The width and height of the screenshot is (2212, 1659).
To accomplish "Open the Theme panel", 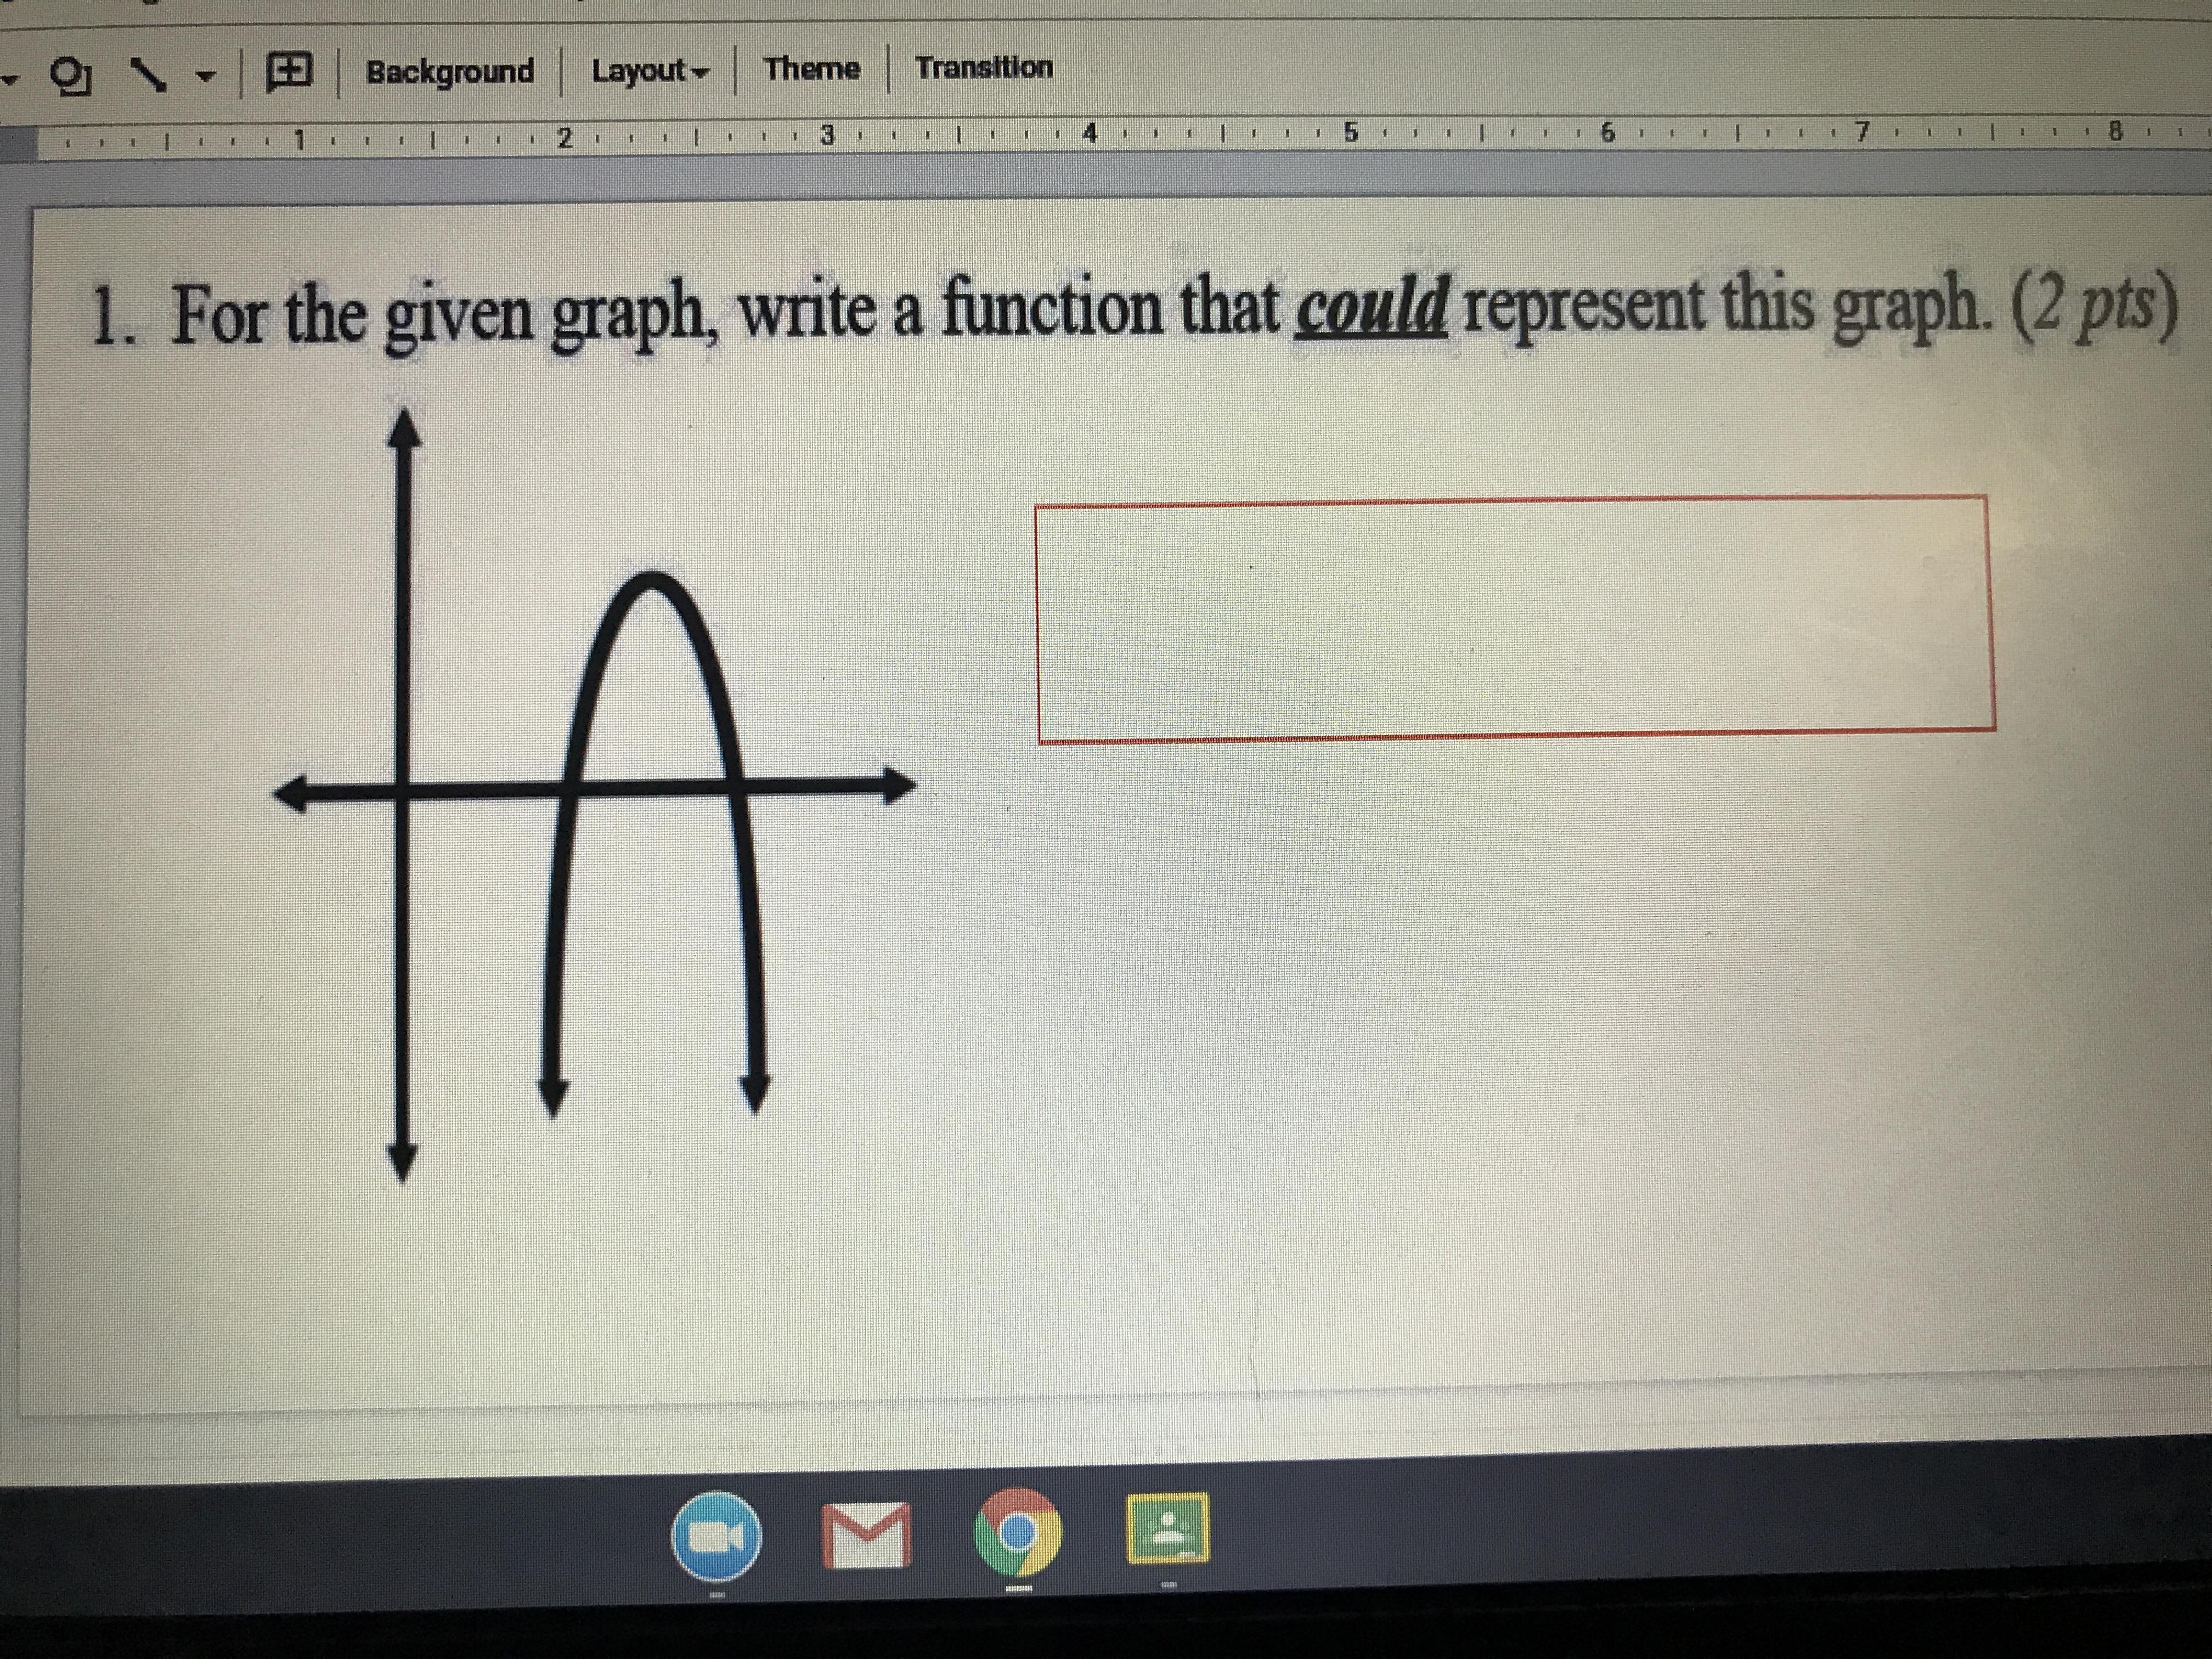I will 812,69.
